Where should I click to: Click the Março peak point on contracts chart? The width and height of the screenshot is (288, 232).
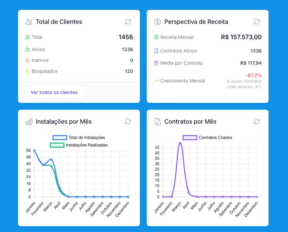coord(180,143)
